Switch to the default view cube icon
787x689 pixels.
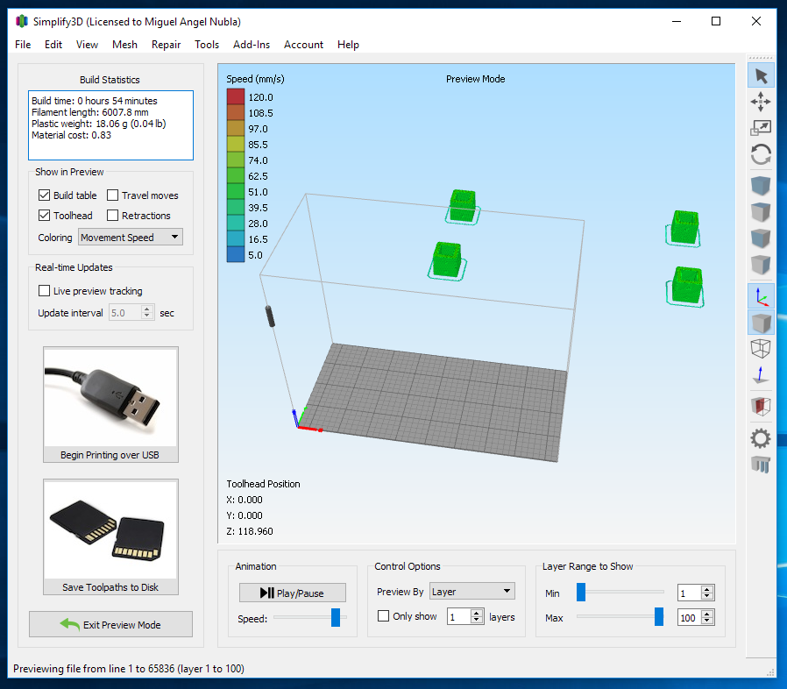tap(761, 185)
